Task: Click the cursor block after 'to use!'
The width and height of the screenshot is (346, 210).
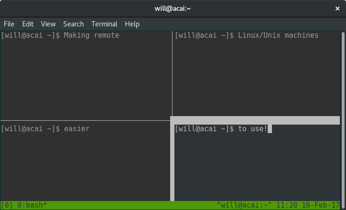Action: pos(270,129)
